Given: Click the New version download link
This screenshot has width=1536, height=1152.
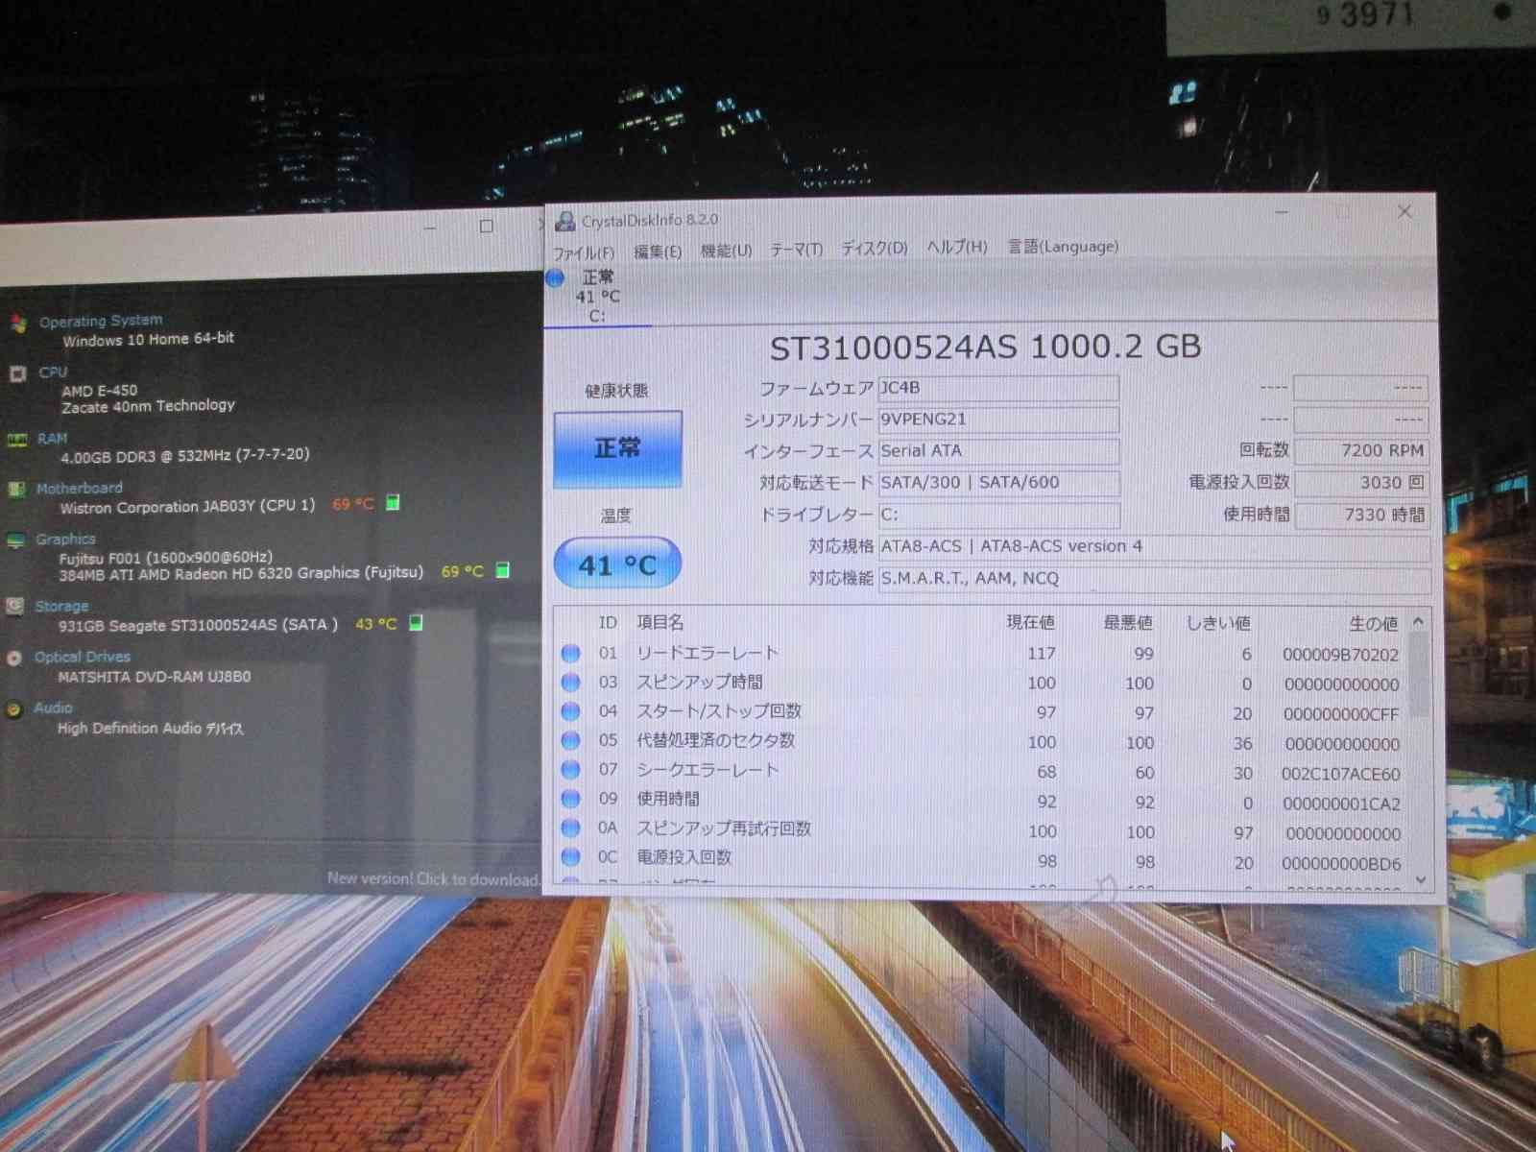Looking at the screenshot, I should 432,878.
